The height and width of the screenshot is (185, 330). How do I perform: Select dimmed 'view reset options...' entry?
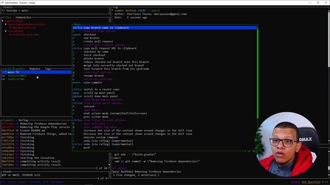click(100, 72)
